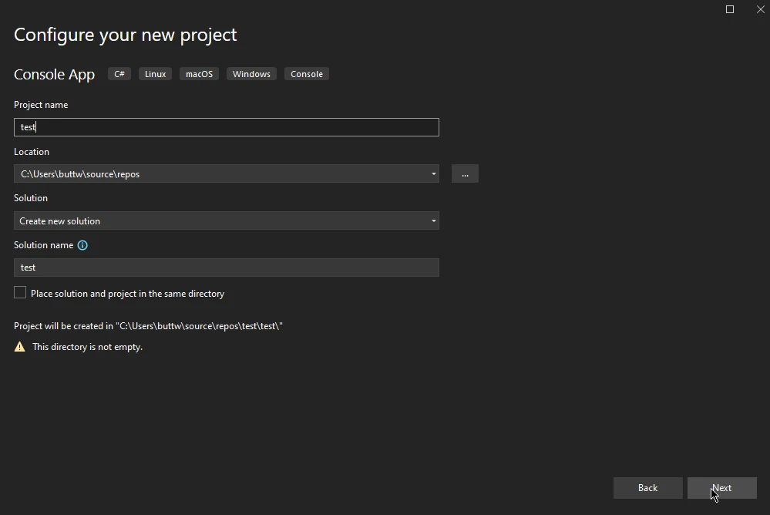Maximize the project configuration window

pos(730,9)
